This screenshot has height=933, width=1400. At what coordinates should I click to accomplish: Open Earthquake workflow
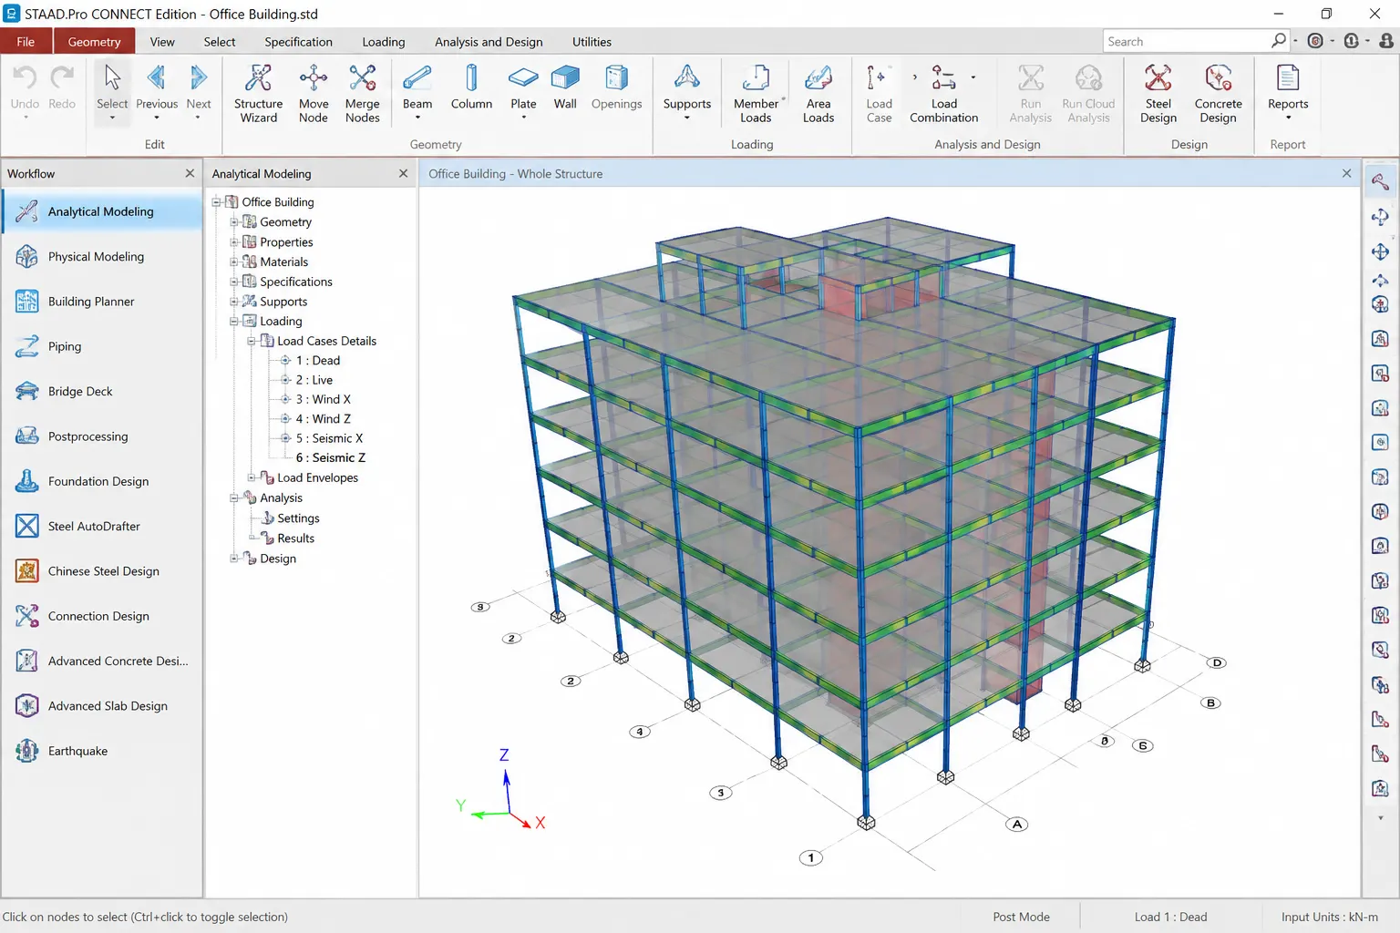(102, 751)
